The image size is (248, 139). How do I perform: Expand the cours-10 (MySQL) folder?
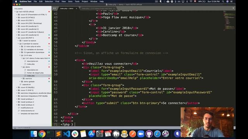(17, 88)
